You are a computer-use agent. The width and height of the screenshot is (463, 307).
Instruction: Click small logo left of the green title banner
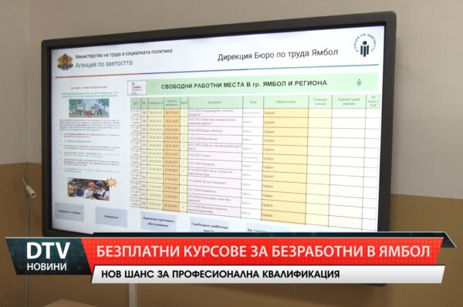tap(137, 88)
